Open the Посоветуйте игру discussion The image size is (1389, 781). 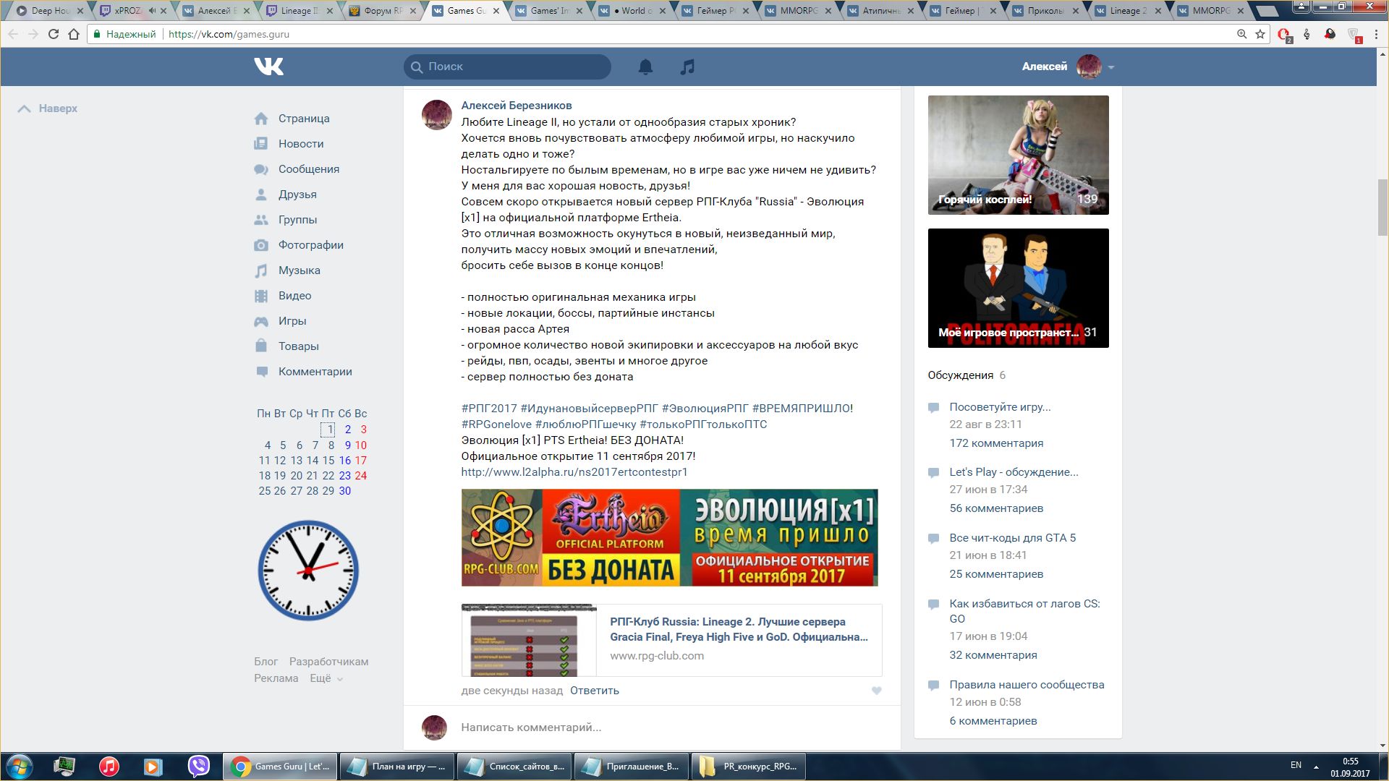coord(1000,407)
